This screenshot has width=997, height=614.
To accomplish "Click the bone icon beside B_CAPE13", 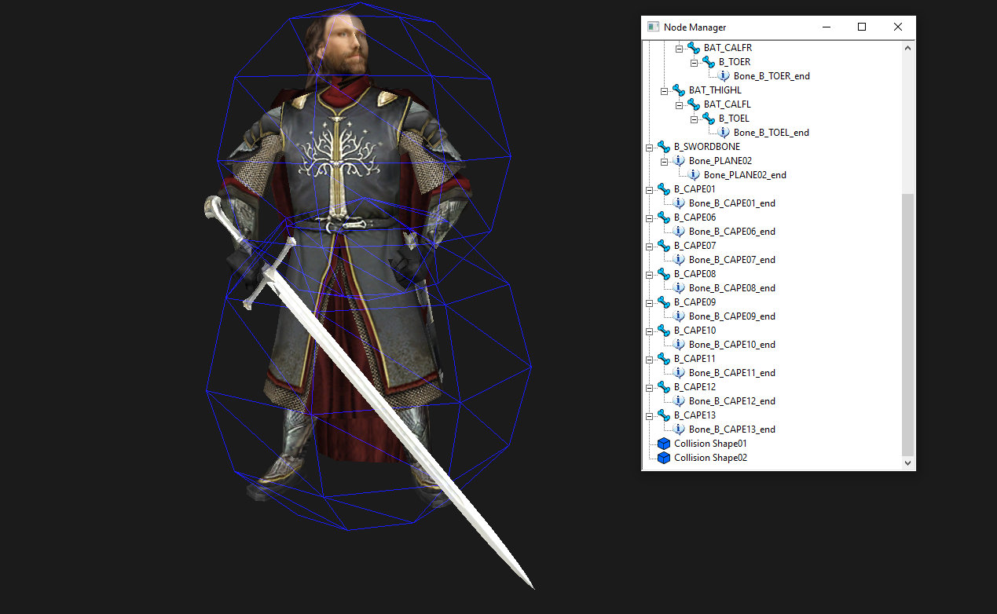I will coord(664,415).
